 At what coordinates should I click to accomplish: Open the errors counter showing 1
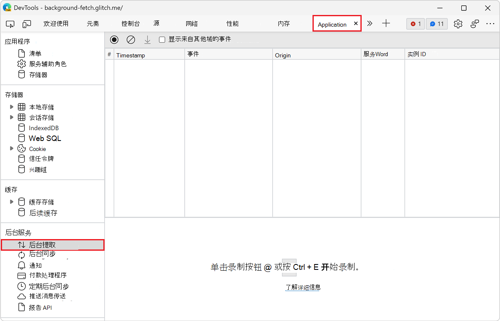click(415, 24)
